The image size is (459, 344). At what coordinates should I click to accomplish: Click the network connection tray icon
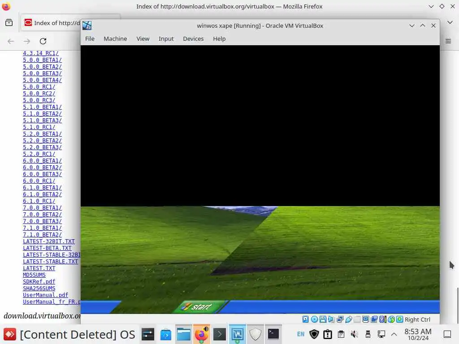tap(381, 334)
